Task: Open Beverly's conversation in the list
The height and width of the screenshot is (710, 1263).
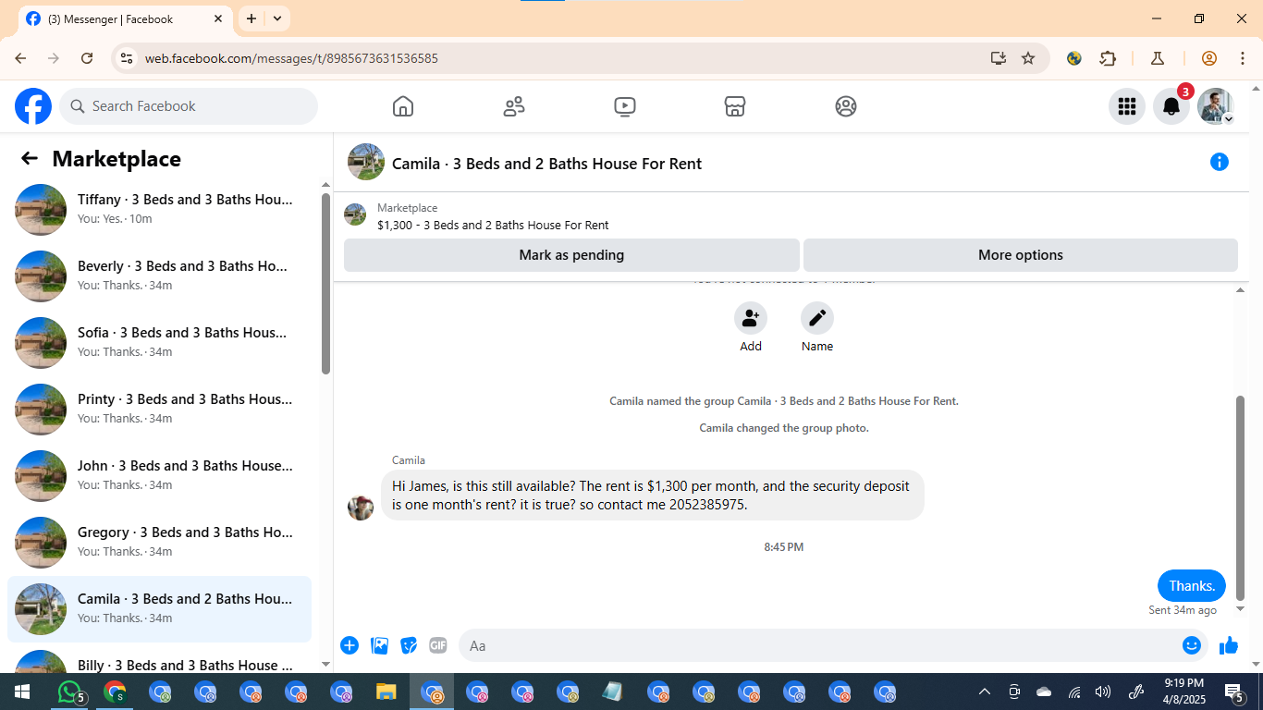Action: point(159,275)
